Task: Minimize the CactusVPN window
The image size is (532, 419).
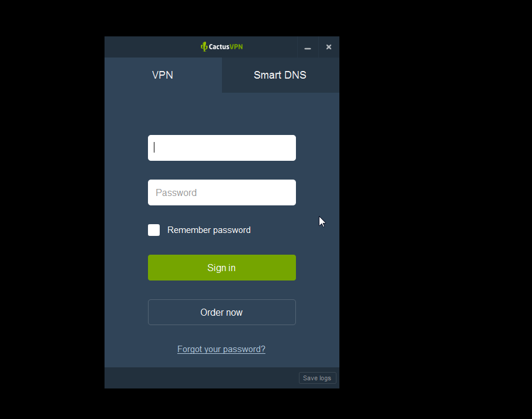Action: pos(308,47)
